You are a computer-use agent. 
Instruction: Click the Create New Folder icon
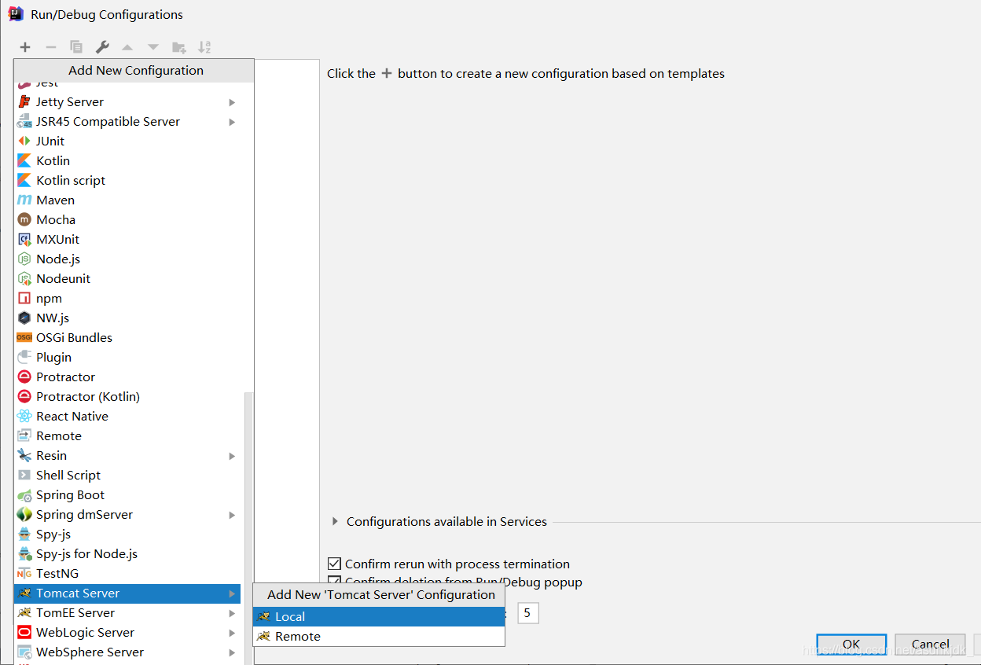click(x=179, y=47)
